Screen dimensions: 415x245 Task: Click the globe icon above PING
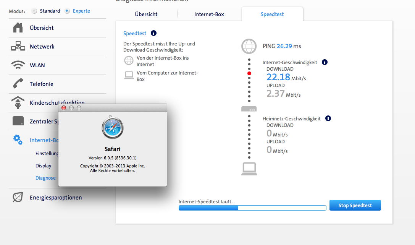tap(249, 46)
